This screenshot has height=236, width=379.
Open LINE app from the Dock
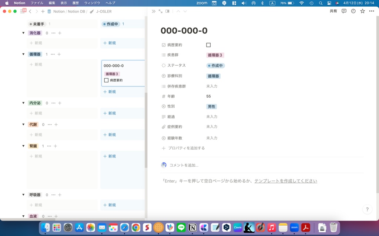click(181, 227)
